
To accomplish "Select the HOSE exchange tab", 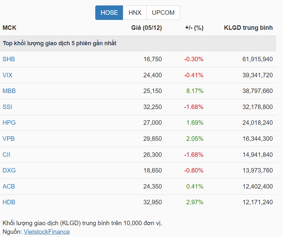I will pos(109,13).
